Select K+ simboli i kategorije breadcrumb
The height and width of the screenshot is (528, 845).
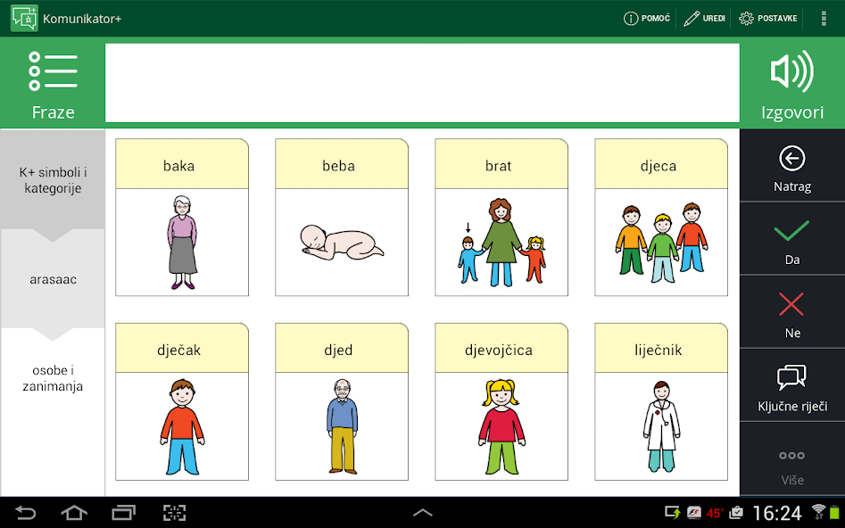(x=53, y=179)
